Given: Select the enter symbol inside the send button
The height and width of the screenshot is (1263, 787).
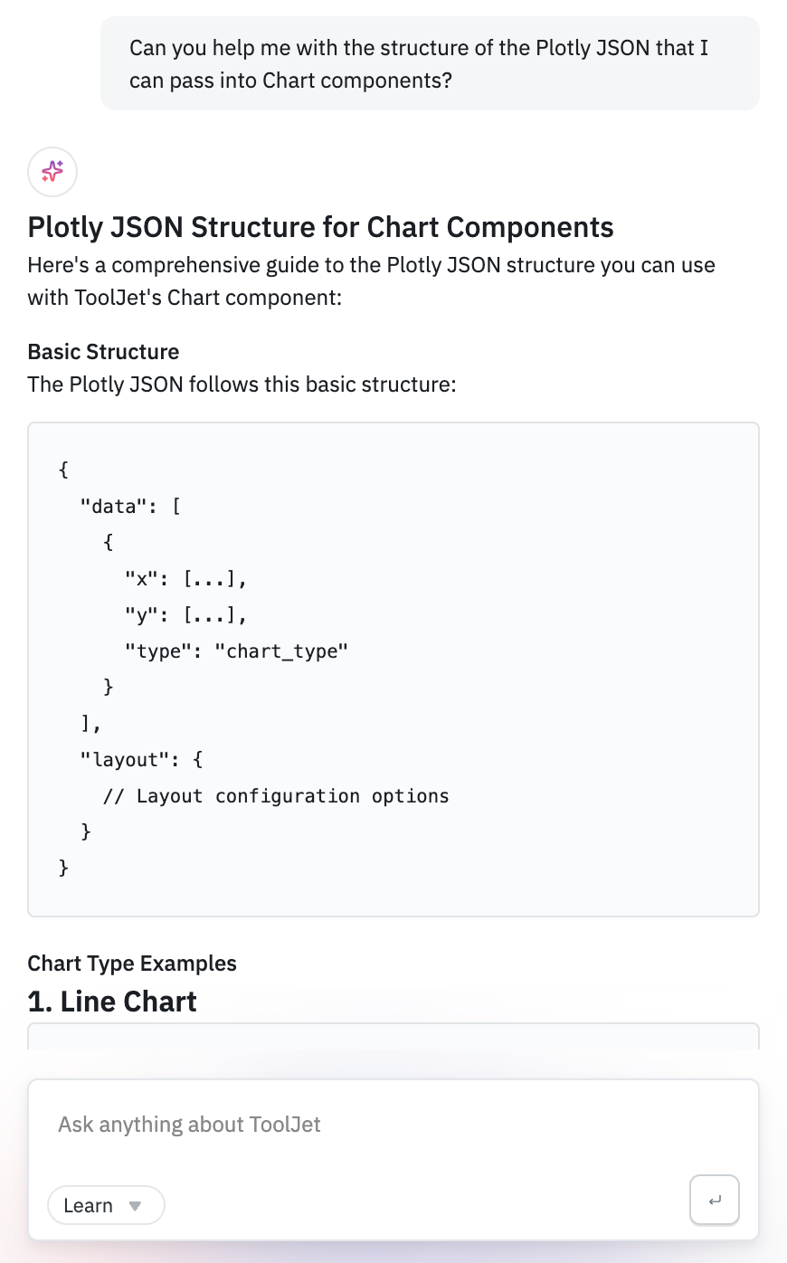Looking at the screenshot, I should pos(714,1199).
